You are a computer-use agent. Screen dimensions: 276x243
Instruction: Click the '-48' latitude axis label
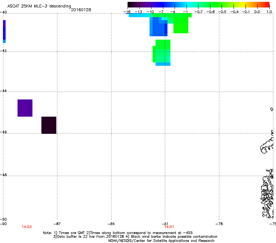click(x=3, y=175)
